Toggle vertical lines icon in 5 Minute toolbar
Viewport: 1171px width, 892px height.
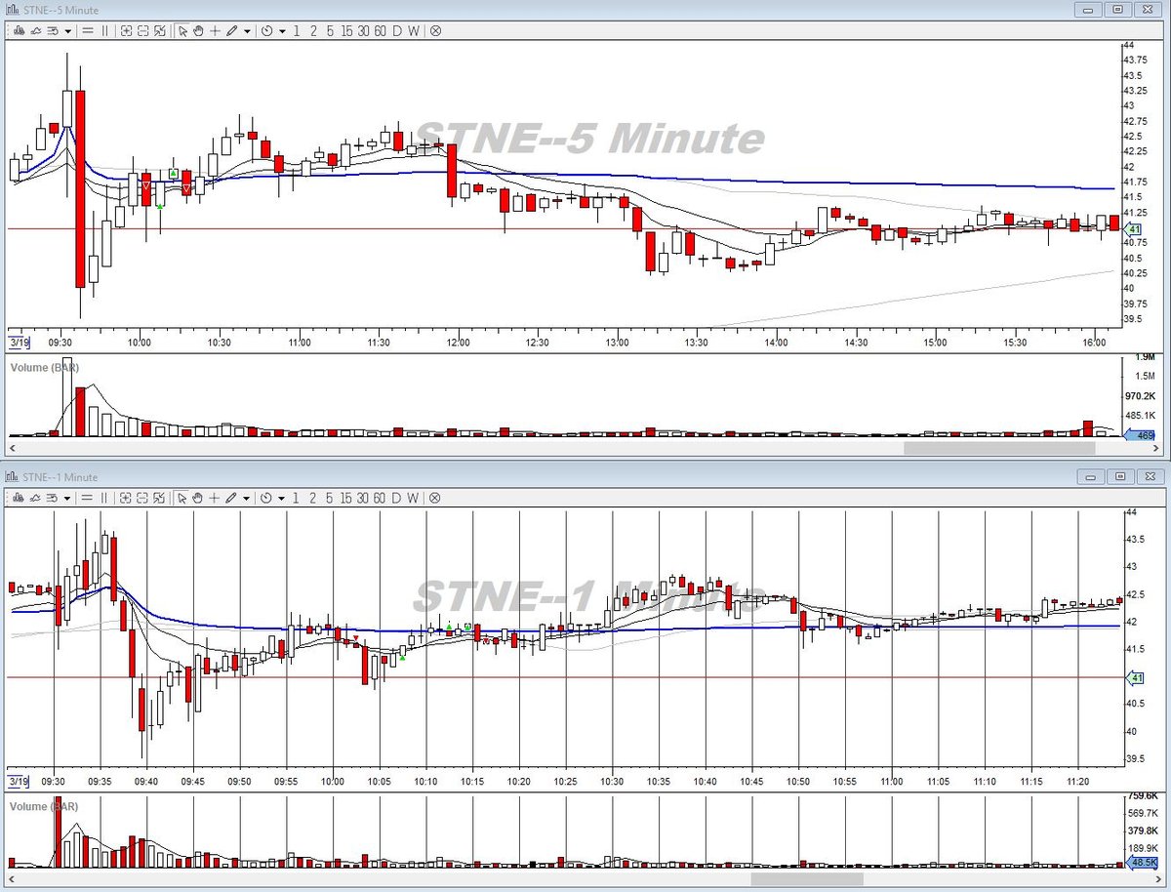point(104,30)
